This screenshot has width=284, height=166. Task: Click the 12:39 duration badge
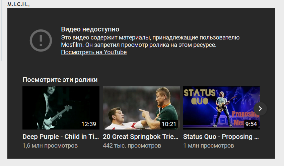[x=88, y=124]
